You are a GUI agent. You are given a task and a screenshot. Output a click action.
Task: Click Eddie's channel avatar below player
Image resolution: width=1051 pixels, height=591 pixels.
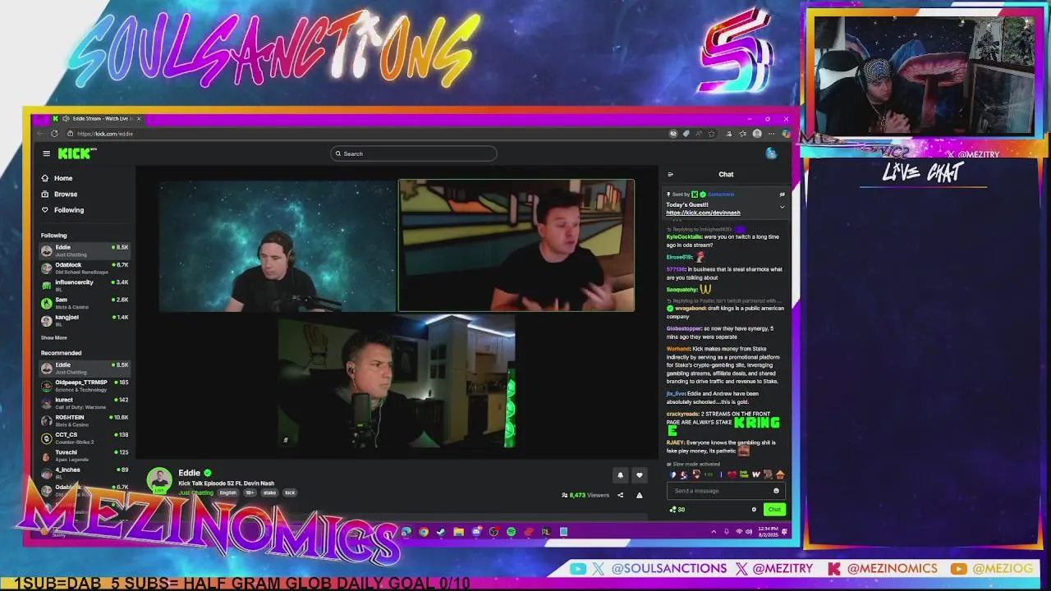159,480
